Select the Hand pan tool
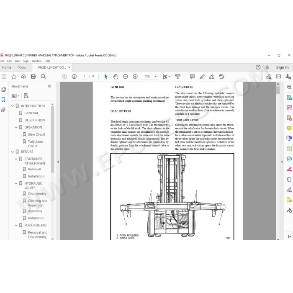 pyautogui.click(x=116, y=77)
